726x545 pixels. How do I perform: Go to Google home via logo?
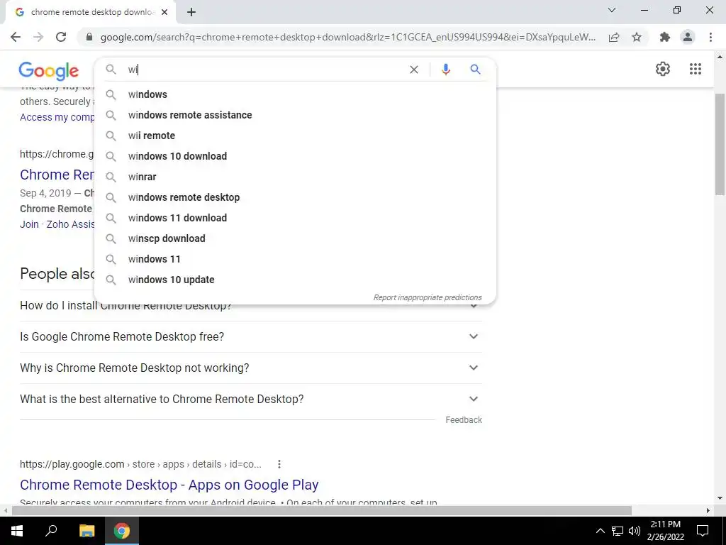point(49,70)
